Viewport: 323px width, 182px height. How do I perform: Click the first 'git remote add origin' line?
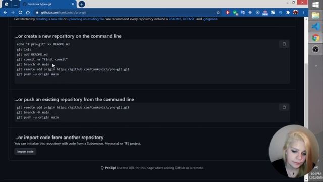coord(73,69)
